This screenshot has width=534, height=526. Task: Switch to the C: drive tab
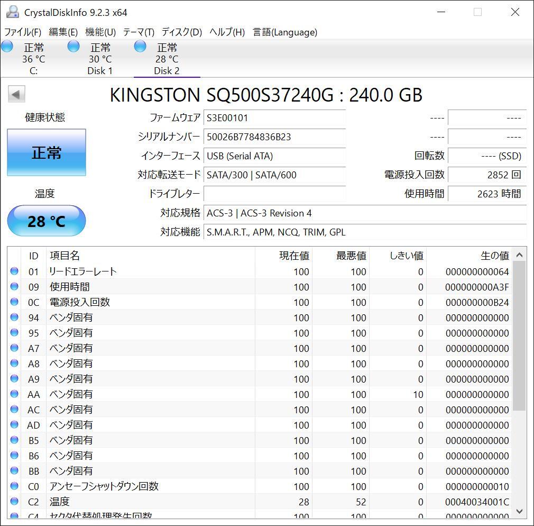(33, 59)
